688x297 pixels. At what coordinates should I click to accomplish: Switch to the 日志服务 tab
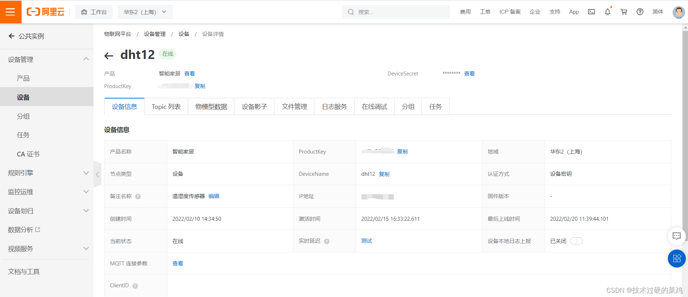point(334,106)
